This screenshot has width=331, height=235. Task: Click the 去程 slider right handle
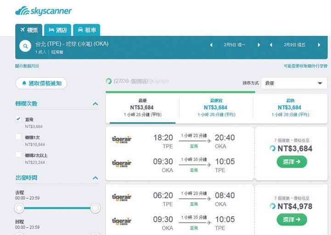click(95, 208)
